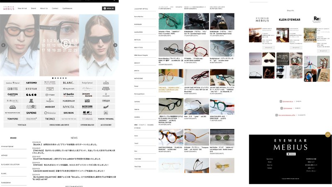
Task: Open the BLANC.. brand logo tile
Action: 68,83
